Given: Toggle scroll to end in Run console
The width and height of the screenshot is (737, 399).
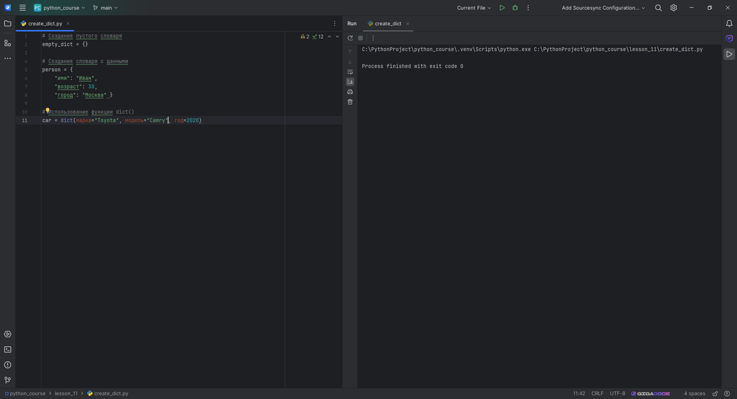Looking at the screenshot, I should click(x=350, y=82).
